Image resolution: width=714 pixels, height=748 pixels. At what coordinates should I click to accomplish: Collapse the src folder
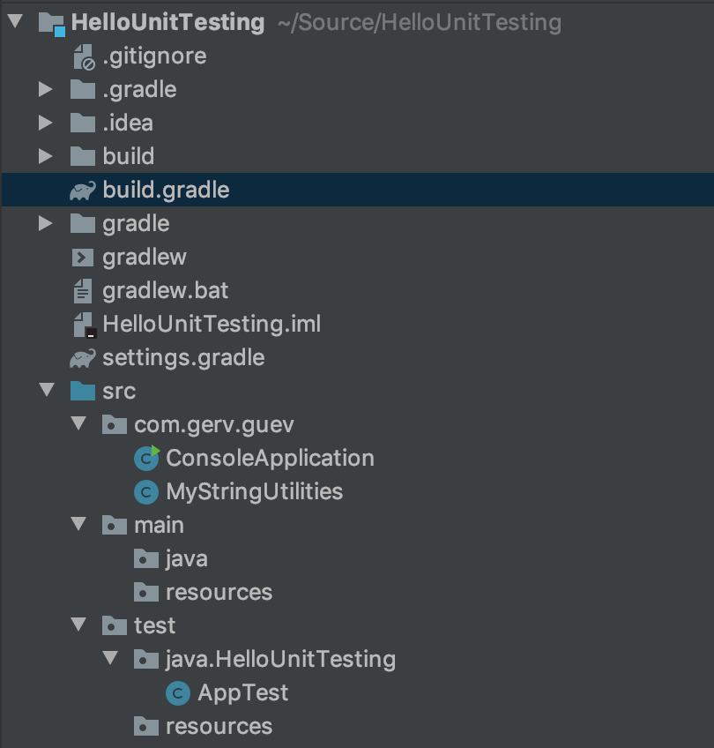(47, 390)
